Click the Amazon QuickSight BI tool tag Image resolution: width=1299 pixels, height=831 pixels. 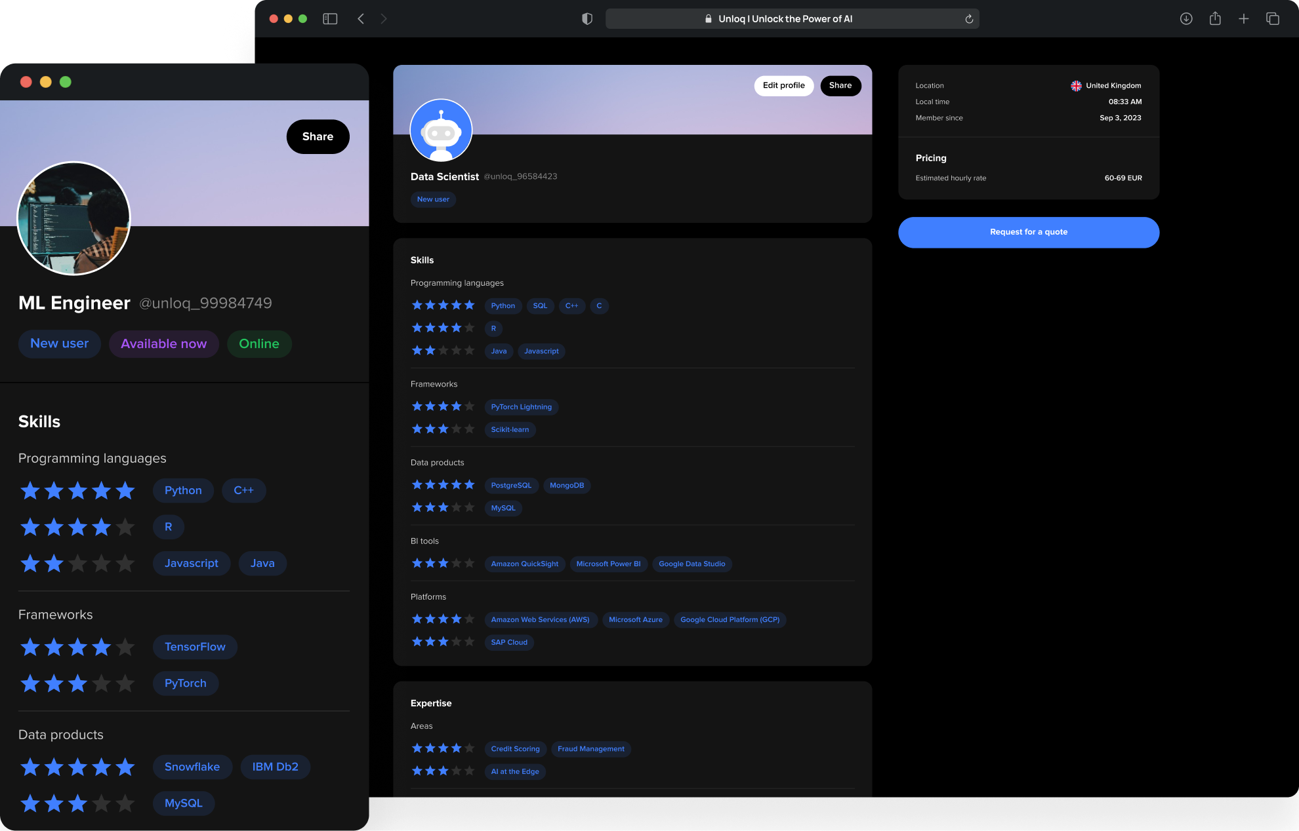[524, 564]
